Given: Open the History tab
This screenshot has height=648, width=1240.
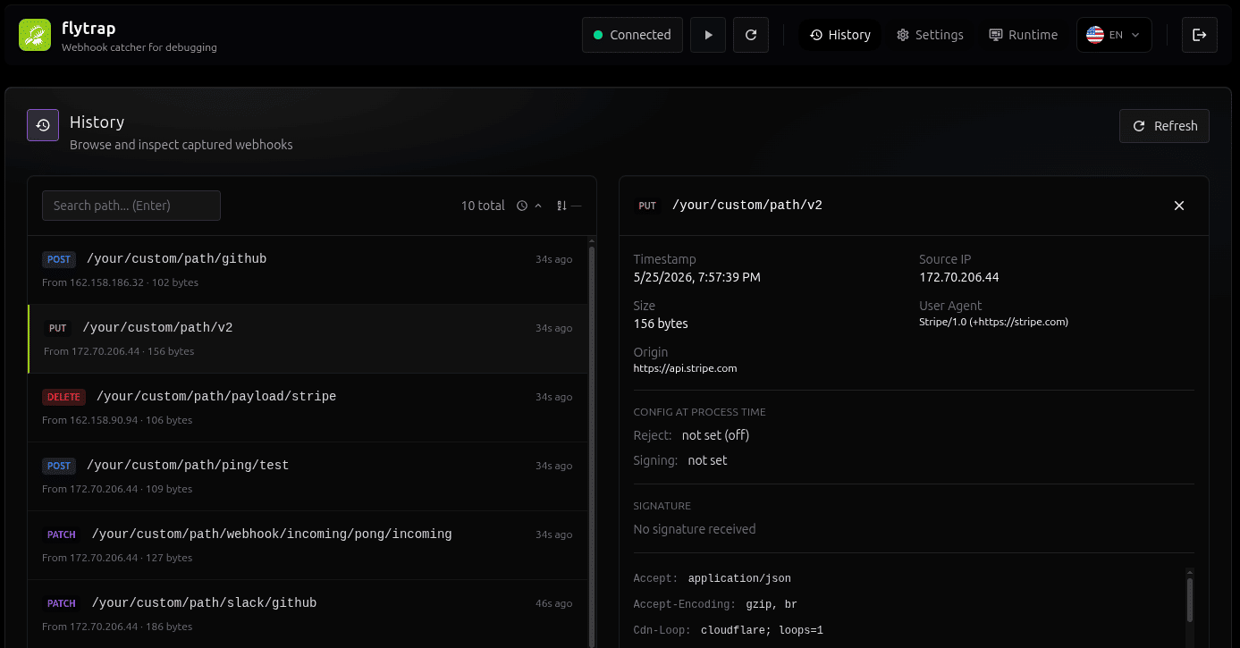Looking at the screenshot, I should (839, 35).
